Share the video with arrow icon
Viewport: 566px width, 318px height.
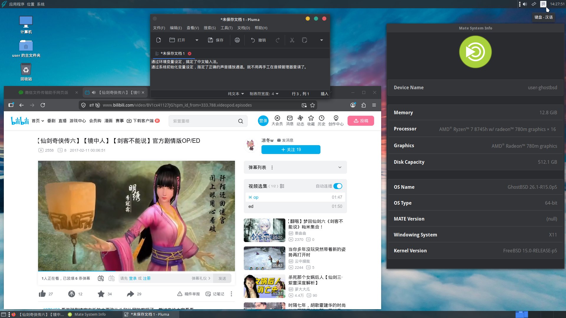(131, 294)
